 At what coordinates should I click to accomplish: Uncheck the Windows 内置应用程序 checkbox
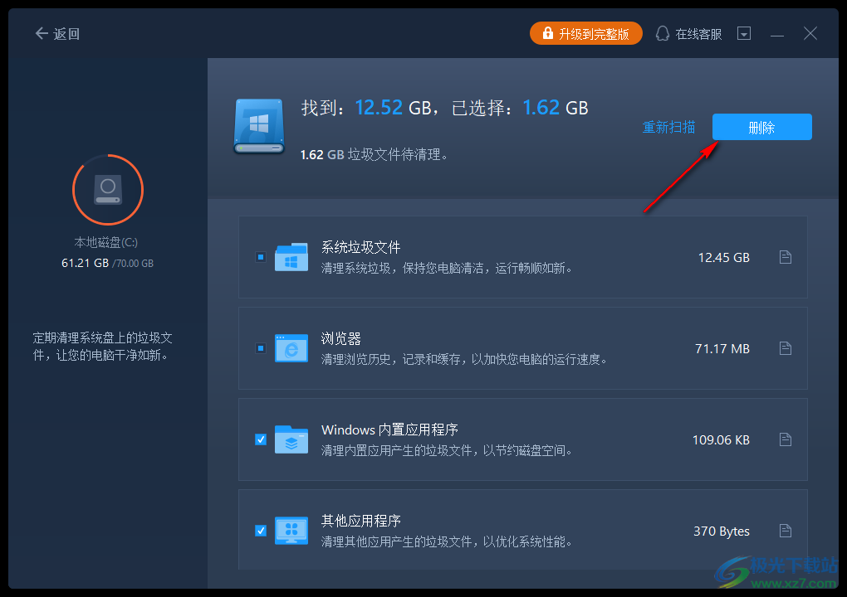260,439
